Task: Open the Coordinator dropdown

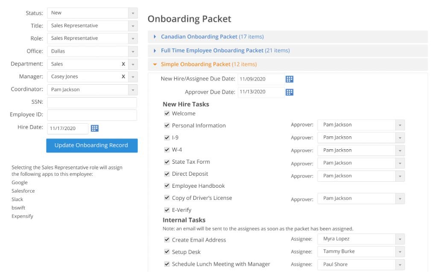Action: 132,89
